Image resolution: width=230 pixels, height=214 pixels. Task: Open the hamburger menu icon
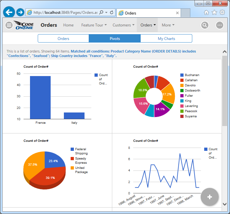(9, 25)
